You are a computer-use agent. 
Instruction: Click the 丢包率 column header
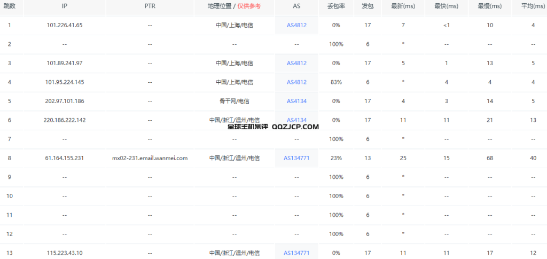pos(336,6)
